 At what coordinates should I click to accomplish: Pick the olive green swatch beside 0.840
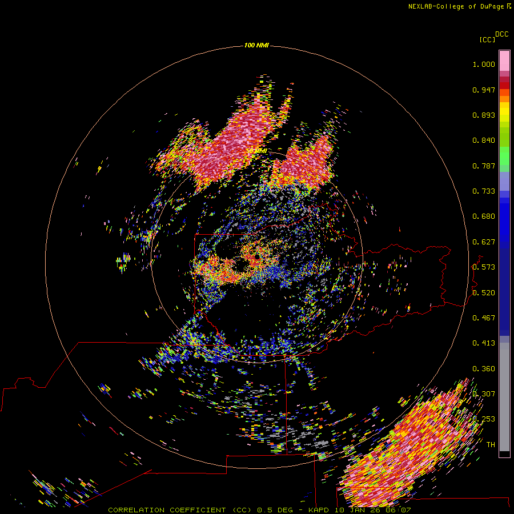pos(504,137)
